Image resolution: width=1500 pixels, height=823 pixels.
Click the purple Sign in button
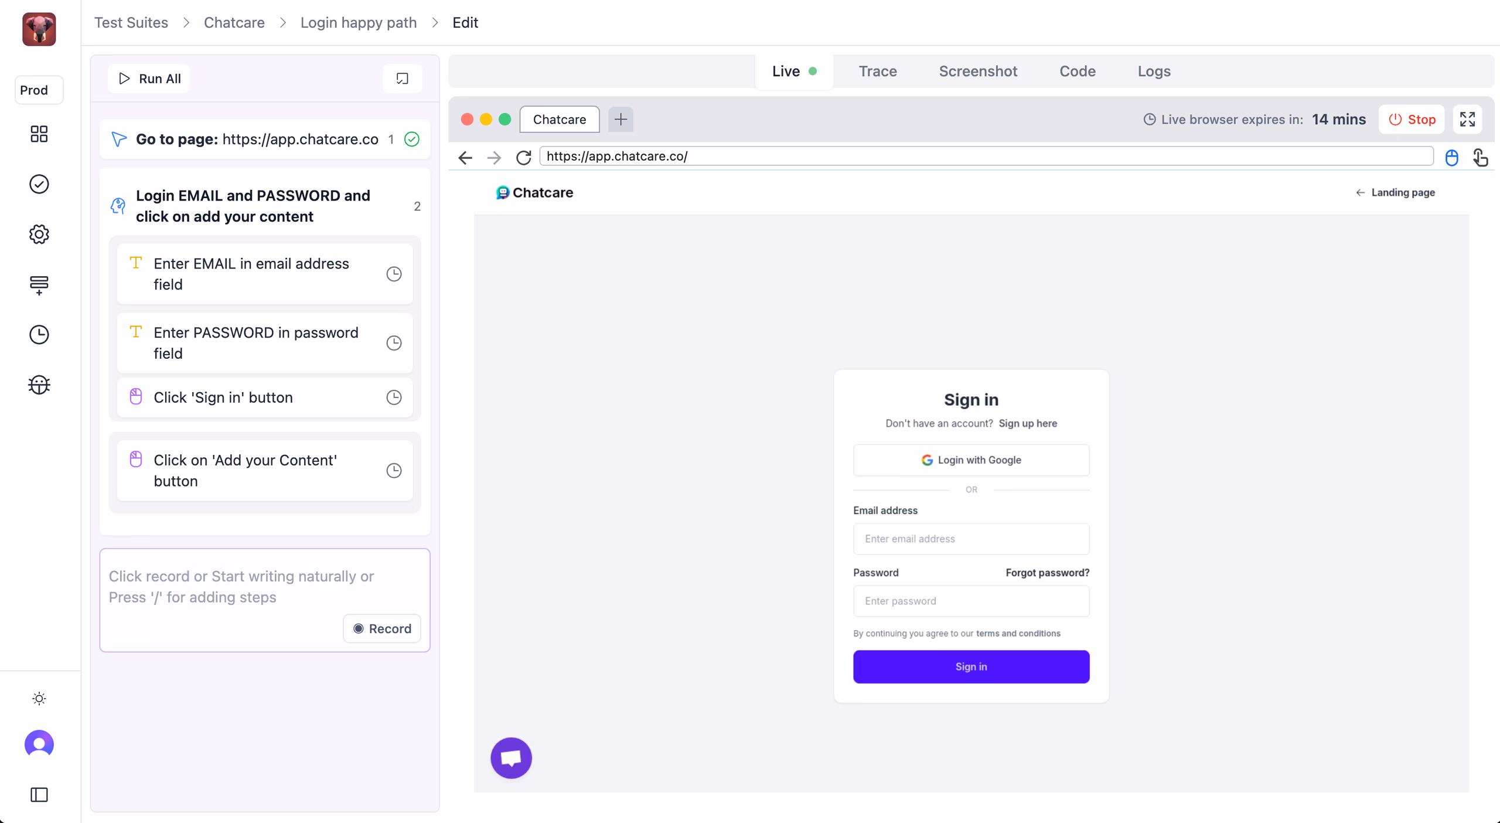click(971, 666)
